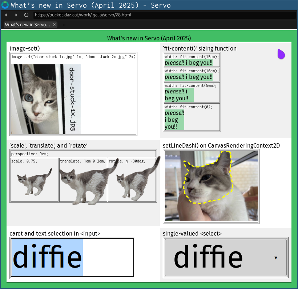Close the "What's new in Servo" tab
The image size is (298, 289).
tap(54, 25)
